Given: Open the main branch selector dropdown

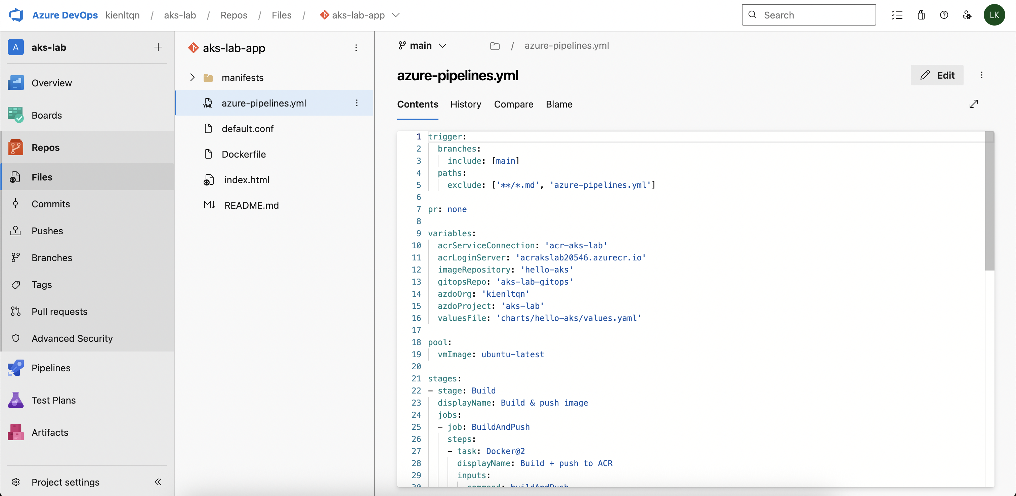Looking at the screenshot, I should [x=422, y=45].
